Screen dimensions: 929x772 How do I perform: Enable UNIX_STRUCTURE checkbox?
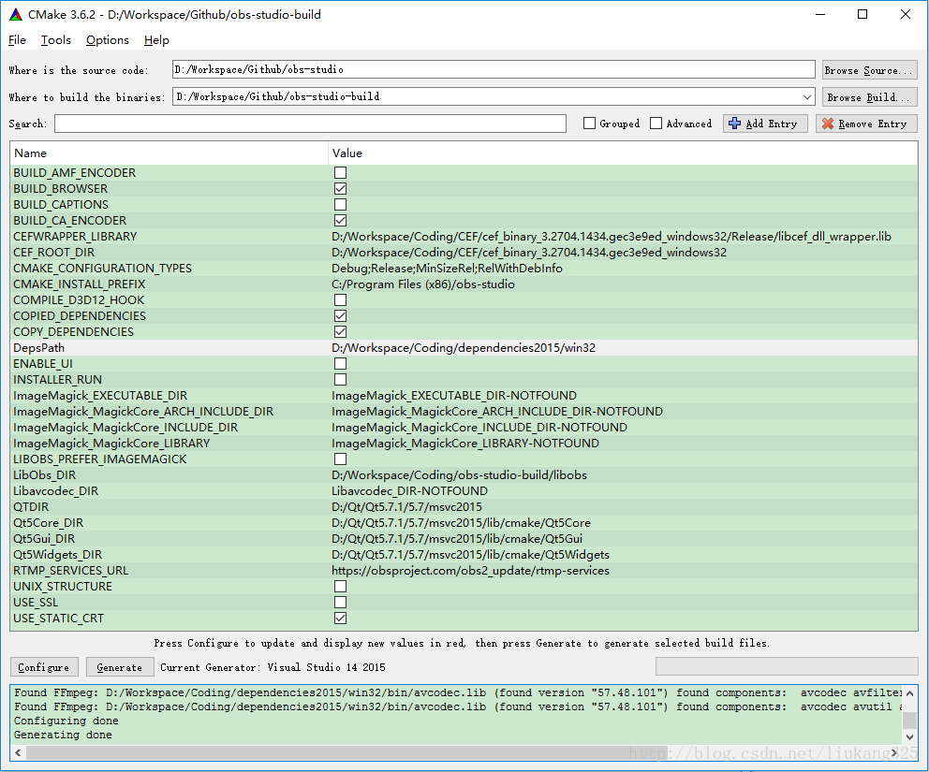(340, 586)
